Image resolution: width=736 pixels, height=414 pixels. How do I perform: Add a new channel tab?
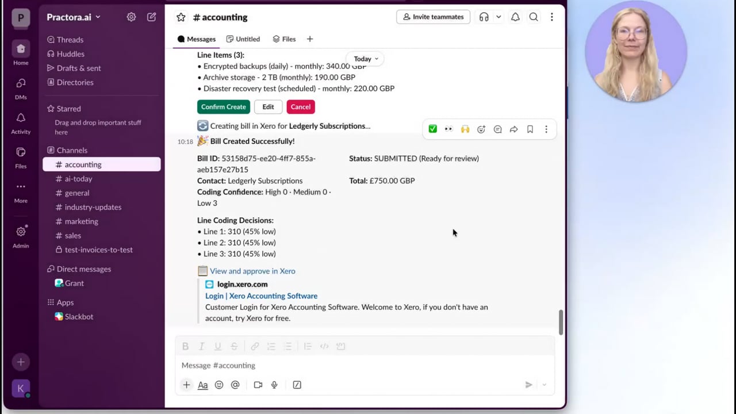[310, 39]
